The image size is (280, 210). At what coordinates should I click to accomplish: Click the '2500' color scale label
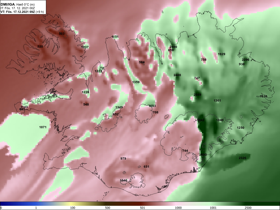tap(248, 208)
